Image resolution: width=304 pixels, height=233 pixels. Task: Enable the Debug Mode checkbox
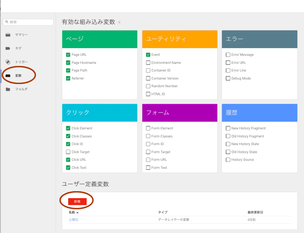tap(228, 78)
